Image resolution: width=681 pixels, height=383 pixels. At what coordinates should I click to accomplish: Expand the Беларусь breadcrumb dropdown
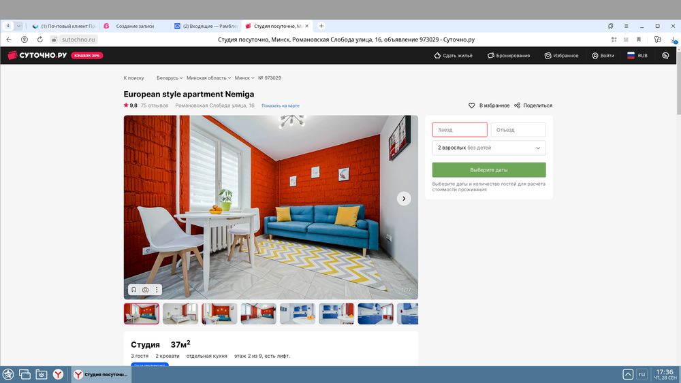click(169, 78)
